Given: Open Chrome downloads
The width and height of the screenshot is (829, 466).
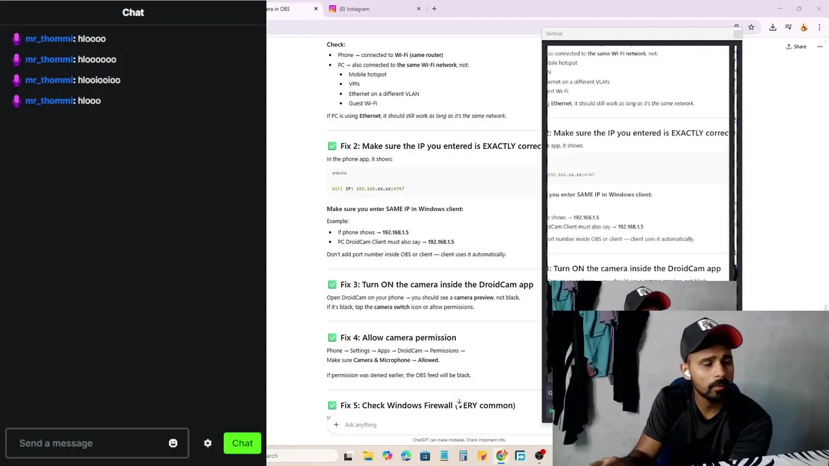Looking at the screenshot, I should [773, 27].
